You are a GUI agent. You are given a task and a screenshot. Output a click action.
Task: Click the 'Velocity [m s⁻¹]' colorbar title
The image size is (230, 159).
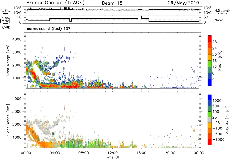tap(227, 120)
